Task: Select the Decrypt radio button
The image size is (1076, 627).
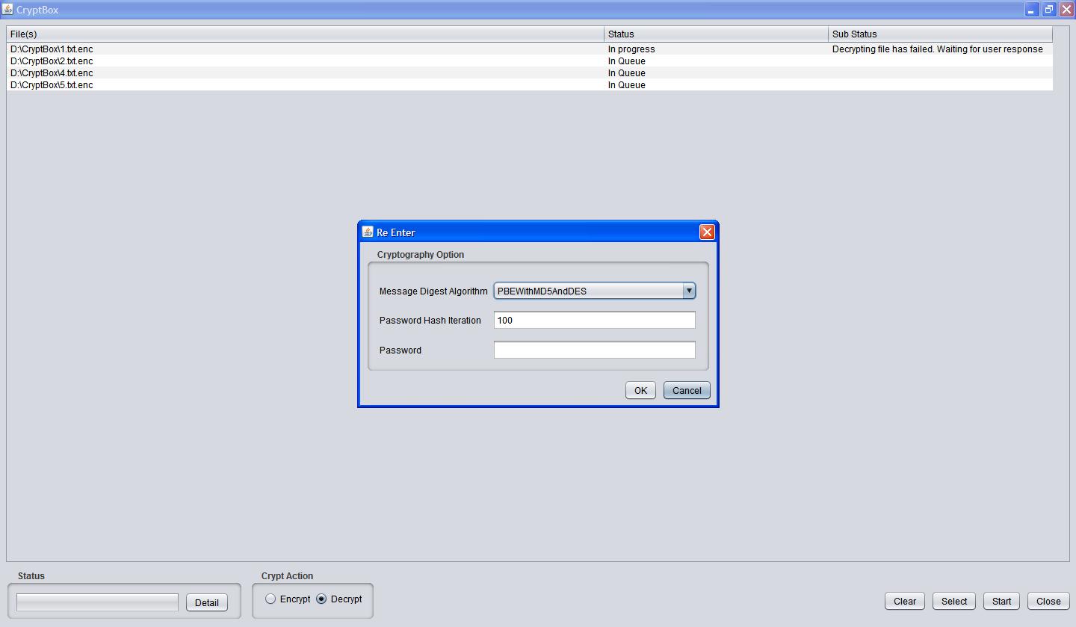Action: coord(321,599)
